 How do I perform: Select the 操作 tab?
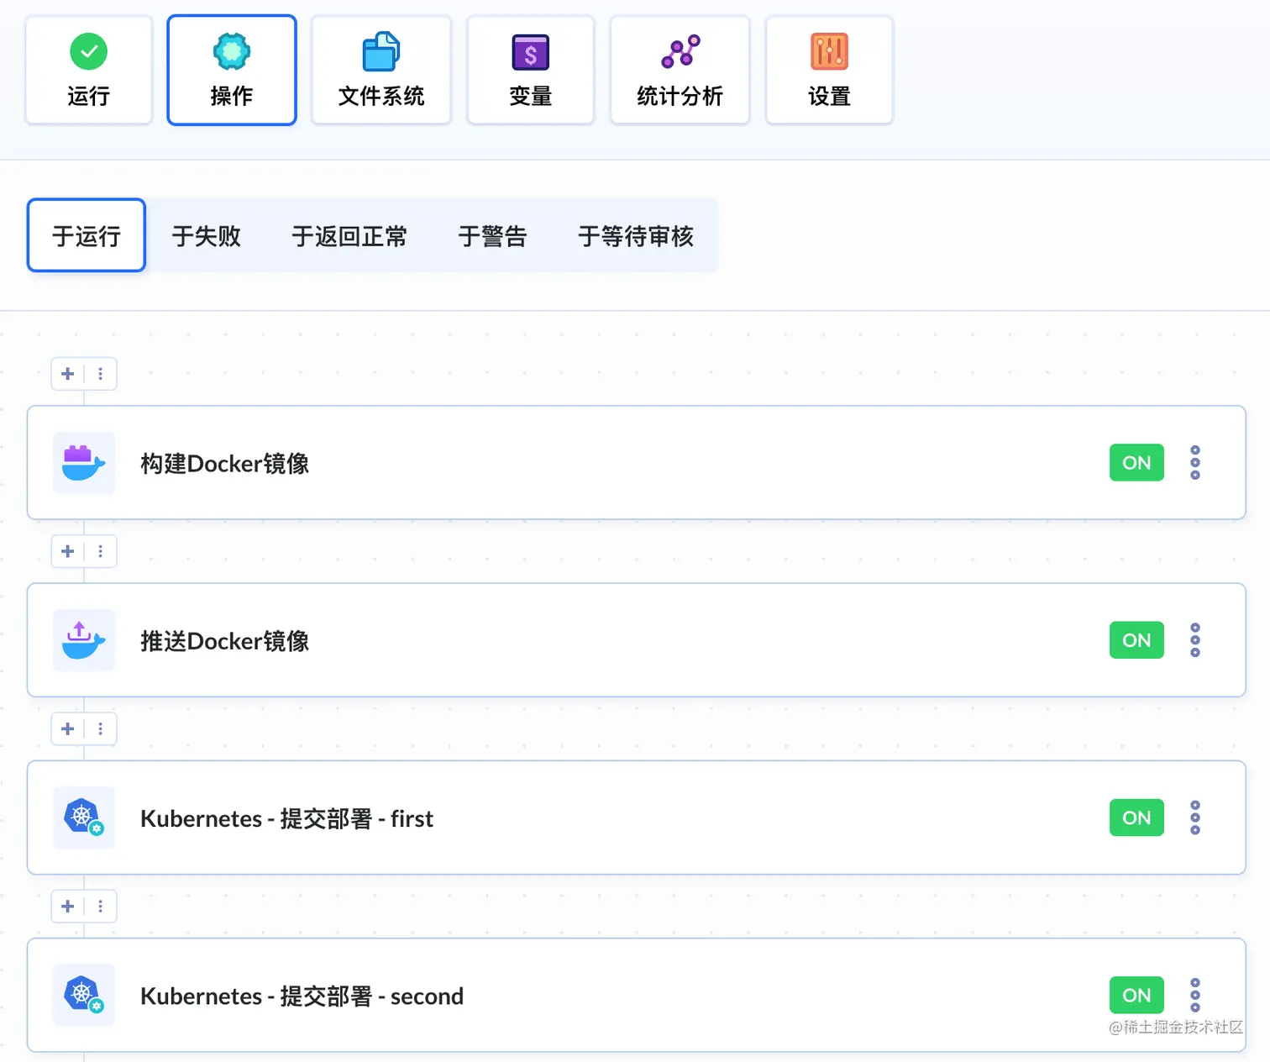[232, 70]
